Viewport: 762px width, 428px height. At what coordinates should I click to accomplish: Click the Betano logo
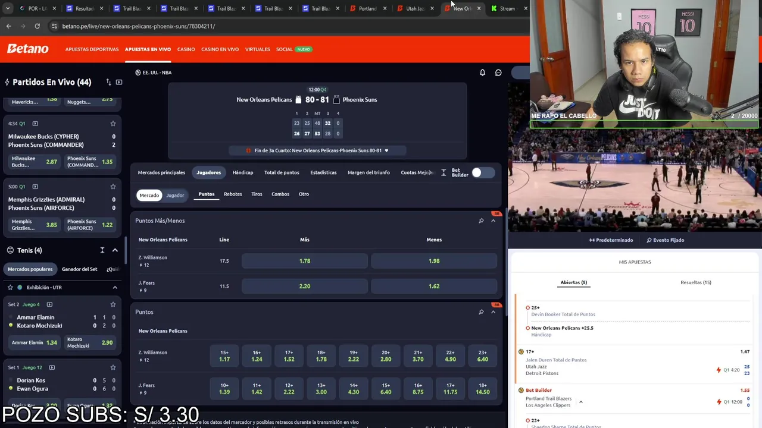point(28,49)
